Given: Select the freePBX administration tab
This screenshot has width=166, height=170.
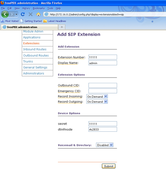Looking at the screenshot, I should 29,27.
